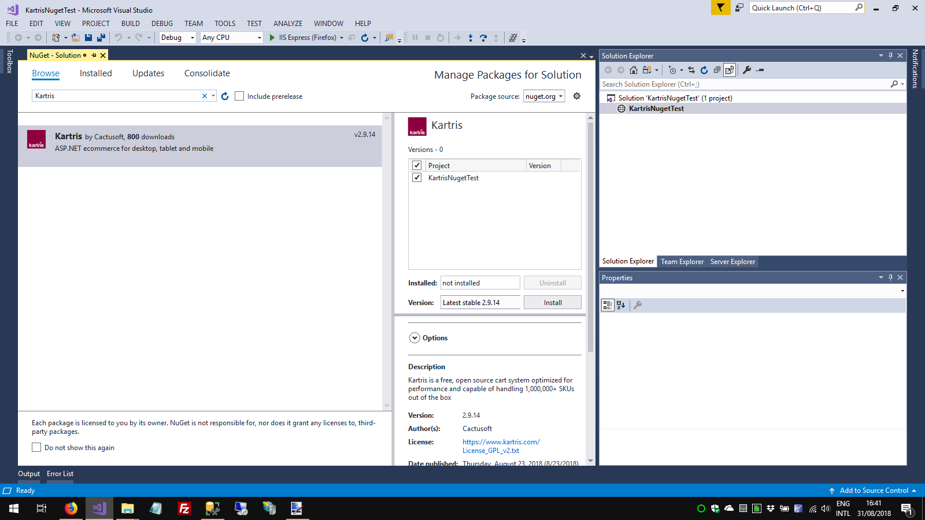Switch to Server Explorer tab
Screen dimensions: 925x520
[732, 262]
